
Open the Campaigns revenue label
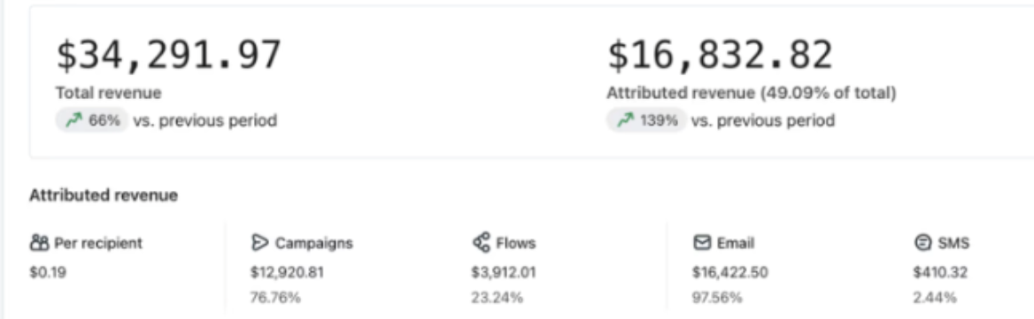point(314,243)
